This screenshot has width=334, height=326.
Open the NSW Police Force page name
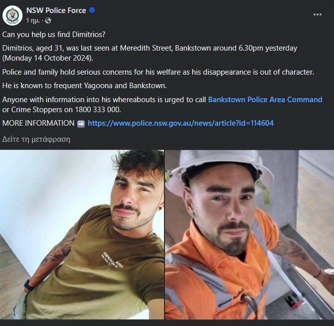(x=56, y=10)
